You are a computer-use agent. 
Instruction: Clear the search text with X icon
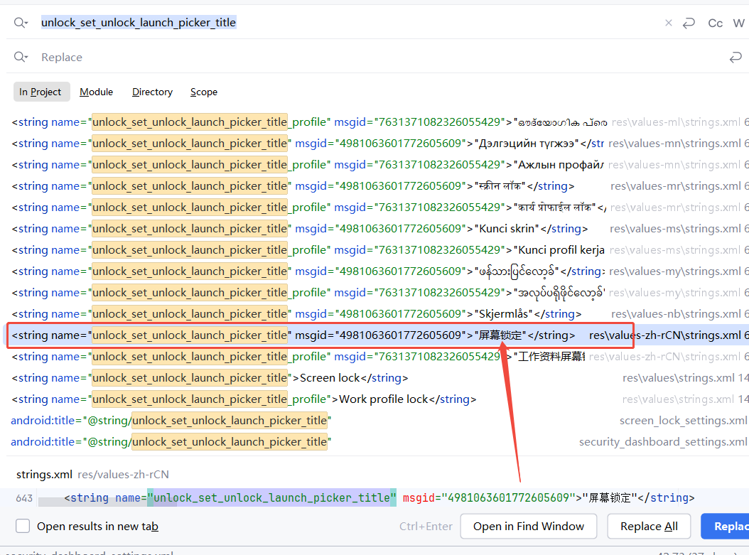pyautogui.click(x=668, y=23)
